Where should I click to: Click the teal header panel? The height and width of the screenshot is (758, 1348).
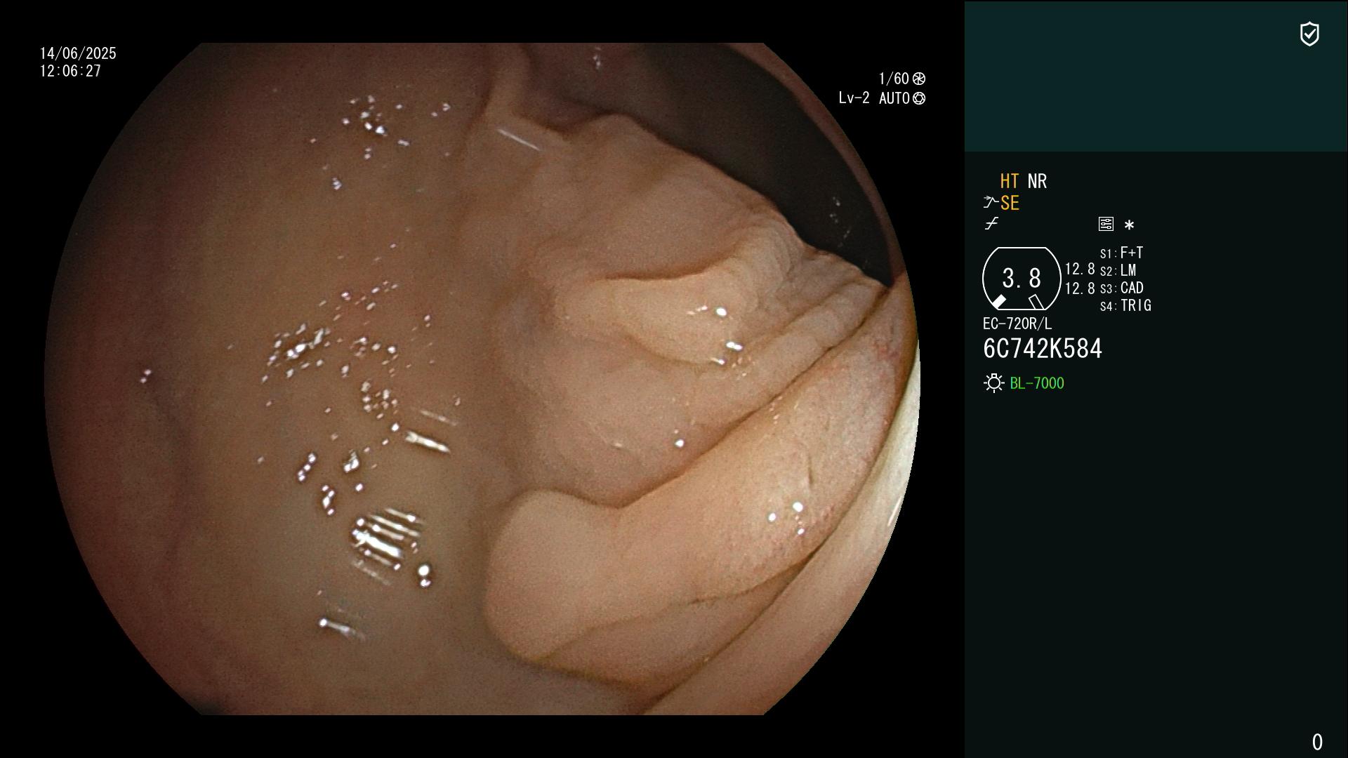click(x=1156, y=76)
